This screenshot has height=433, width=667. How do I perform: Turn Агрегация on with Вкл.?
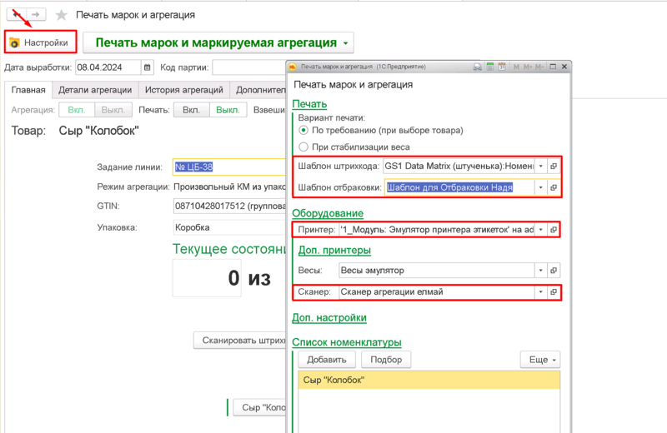coord(77,110)
